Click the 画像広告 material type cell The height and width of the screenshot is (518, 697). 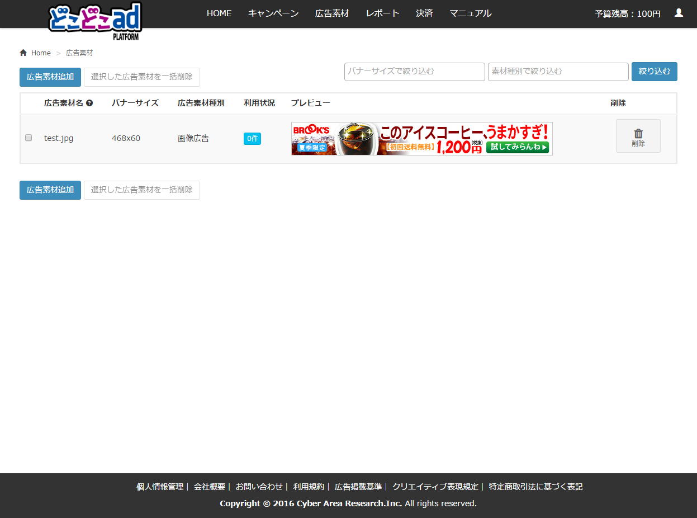pos(193,138)
